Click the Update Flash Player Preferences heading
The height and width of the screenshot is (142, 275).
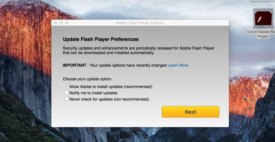pos(101,39)
